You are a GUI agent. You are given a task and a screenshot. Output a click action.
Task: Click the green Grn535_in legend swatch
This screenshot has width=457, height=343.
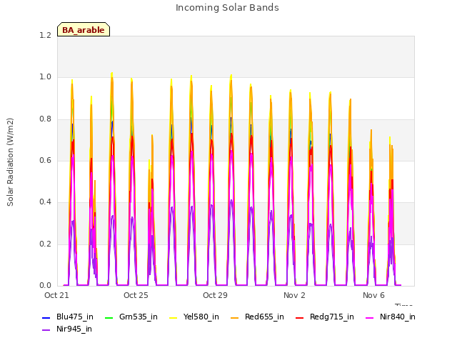[x=109, y=317]
